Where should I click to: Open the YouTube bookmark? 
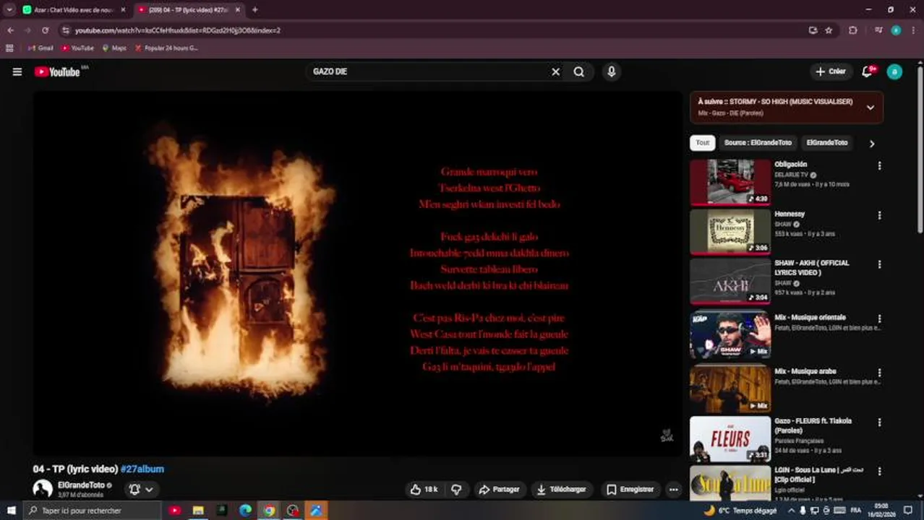[77, 48]
